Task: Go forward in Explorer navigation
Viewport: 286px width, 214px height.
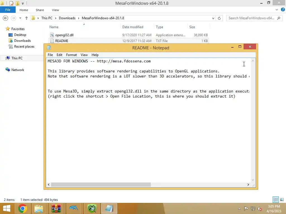Action: click(13, 18)
